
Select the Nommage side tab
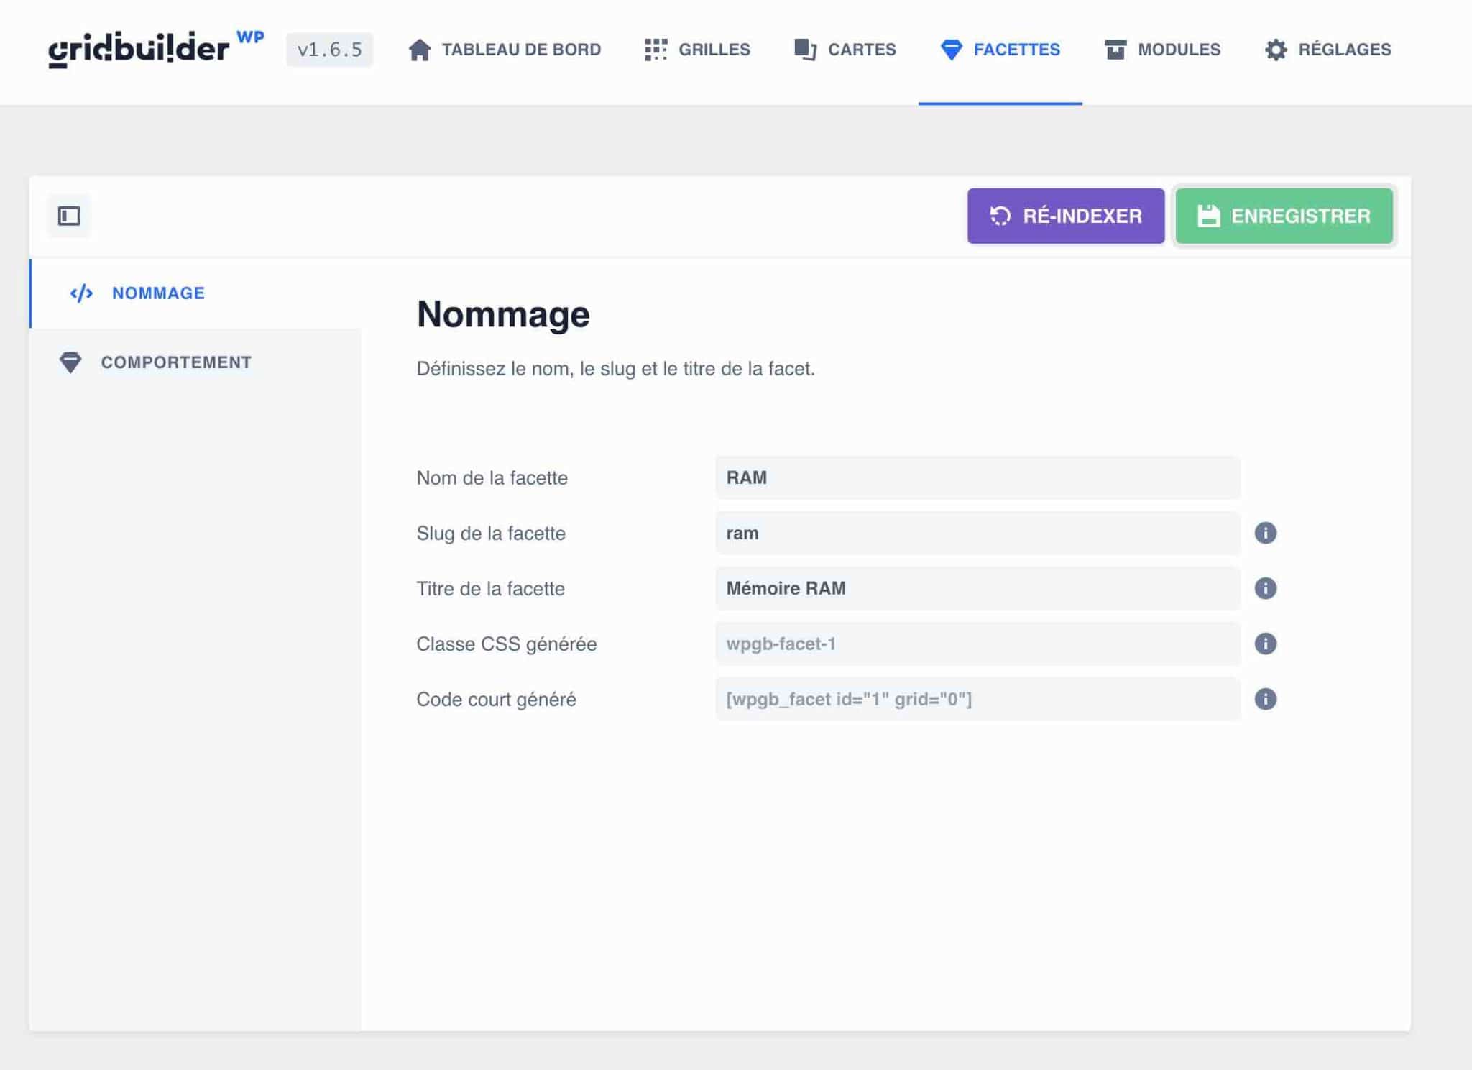[x=195, y=293]
